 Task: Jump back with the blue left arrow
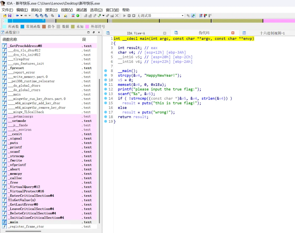(17, 16)
